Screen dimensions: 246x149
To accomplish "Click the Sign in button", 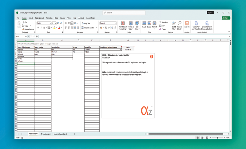I will [210, 13].
